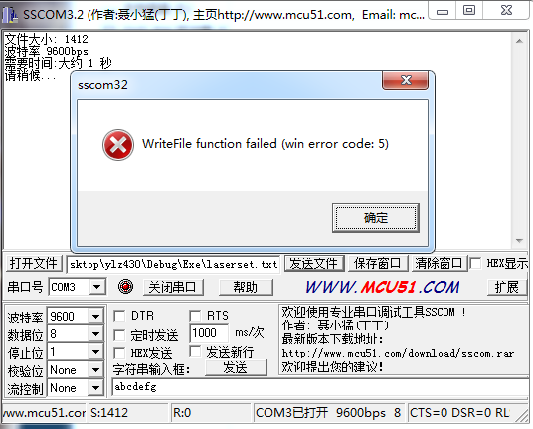Viewport: 533px width, 429px height.
Task: Expand the 9600 baud rate dropdown
Action: tap(95, 317)
